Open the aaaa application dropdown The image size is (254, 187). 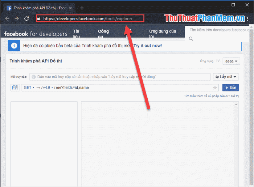[x=231, y=61]
